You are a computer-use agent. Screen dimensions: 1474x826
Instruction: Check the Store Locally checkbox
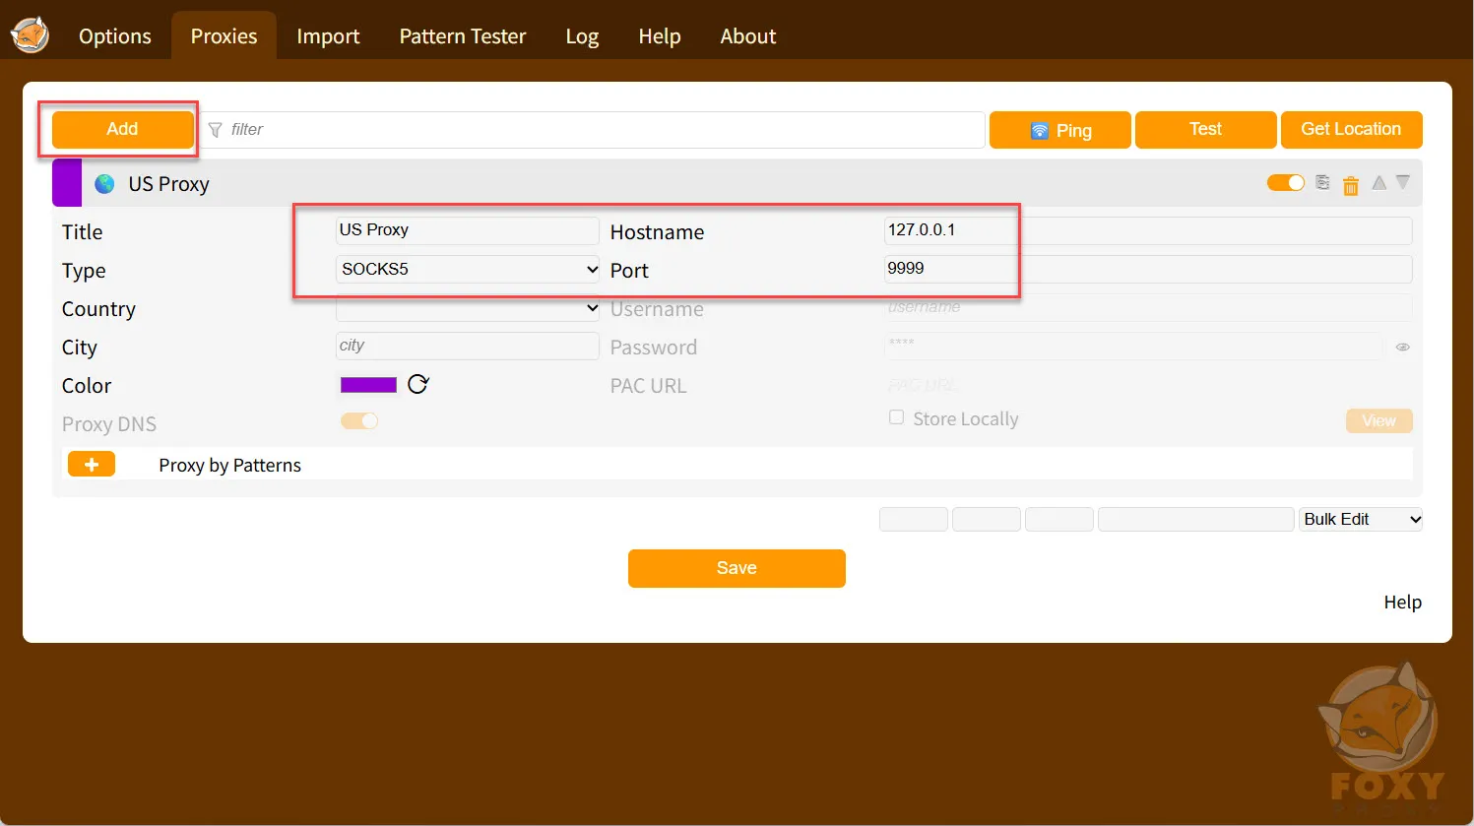[x=896, y=417]
